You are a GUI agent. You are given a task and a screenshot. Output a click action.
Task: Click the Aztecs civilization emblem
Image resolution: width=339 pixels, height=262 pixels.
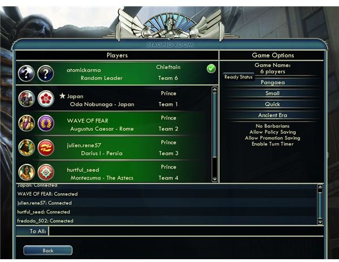[46, 172]
